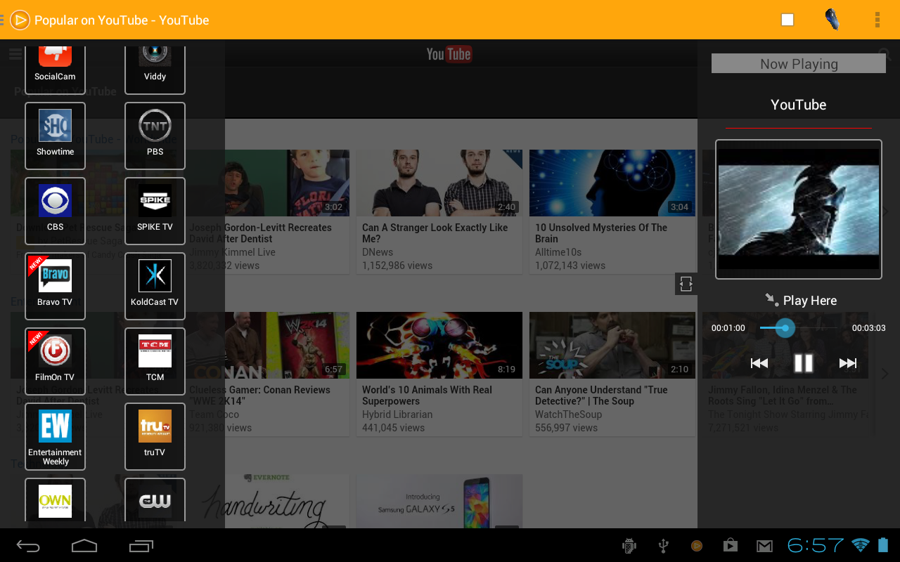Click the WatchTheSoup channel name
Image resolution: width=900 pixels, height=562 pixels.
pyautogui.click(x=567, y=414)
